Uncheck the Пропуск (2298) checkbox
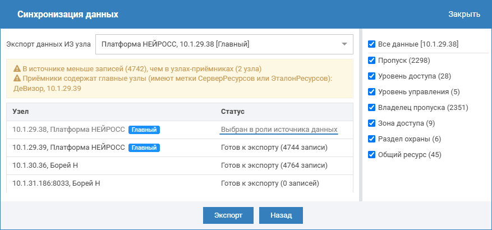492x230 pixels. (372, 60)
